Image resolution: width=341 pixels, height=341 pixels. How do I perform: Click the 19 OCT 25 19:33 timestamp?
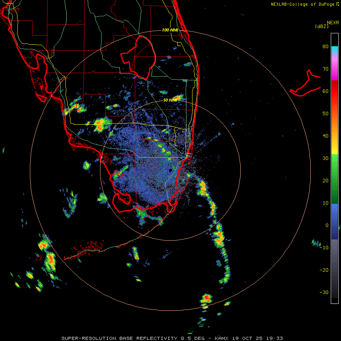tap(258, 338)
